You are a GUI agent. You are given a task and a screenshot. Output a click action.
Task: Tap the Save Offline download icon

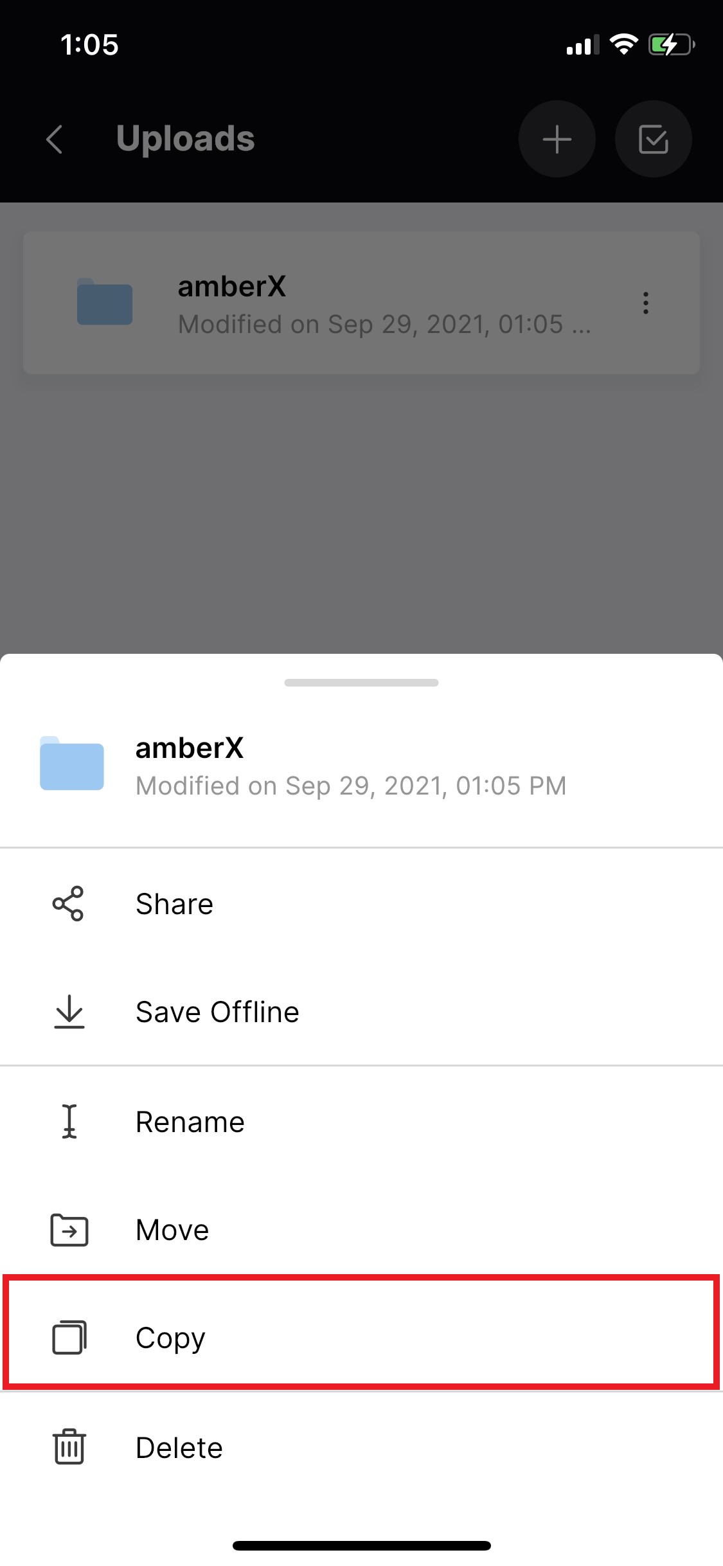click(x=69, y=1012)
